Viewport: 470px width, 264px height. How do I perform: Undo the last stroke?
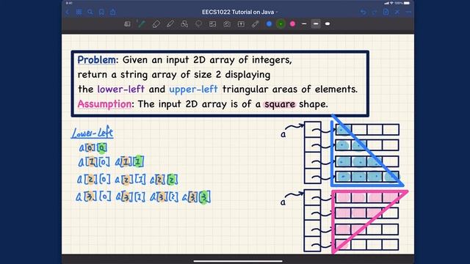363,12
